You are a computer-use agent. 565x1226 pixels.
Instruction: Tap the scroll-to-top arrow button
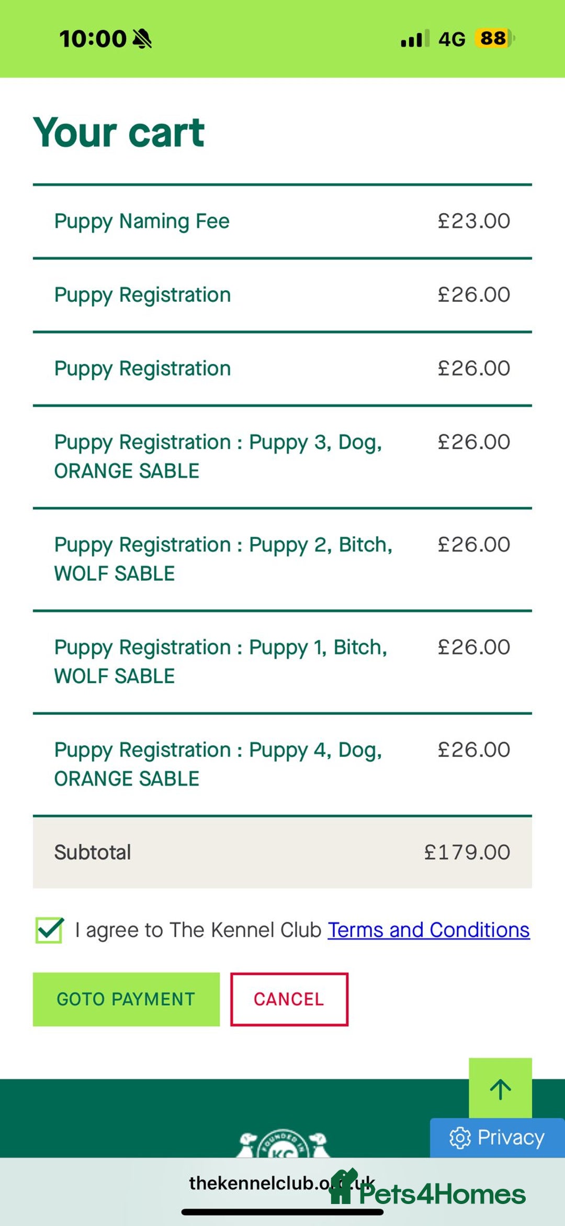click(500, 1089)
